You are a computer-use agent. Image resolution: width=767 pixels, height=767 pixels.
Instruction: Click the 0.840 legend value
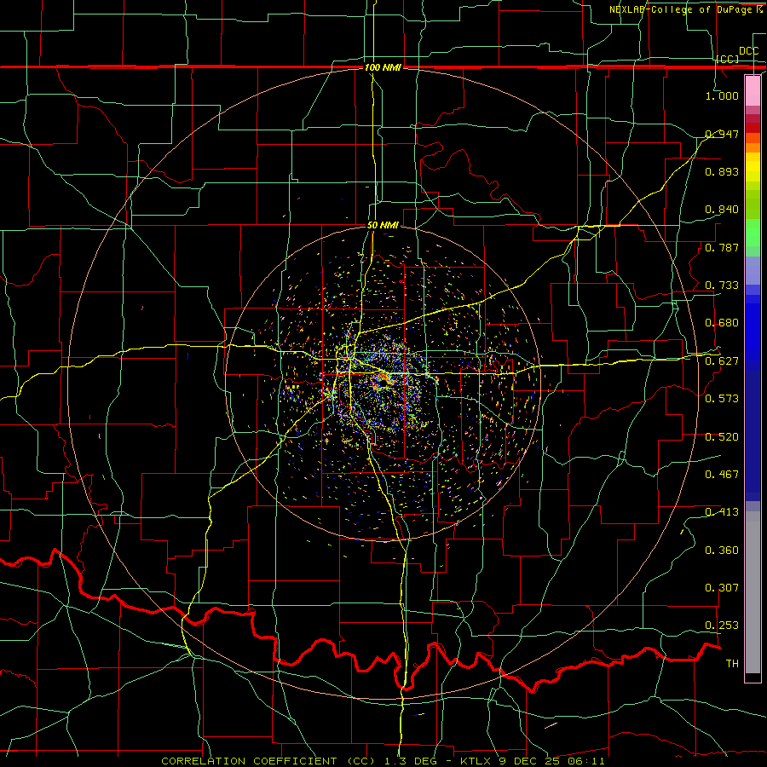pos(722,210)
